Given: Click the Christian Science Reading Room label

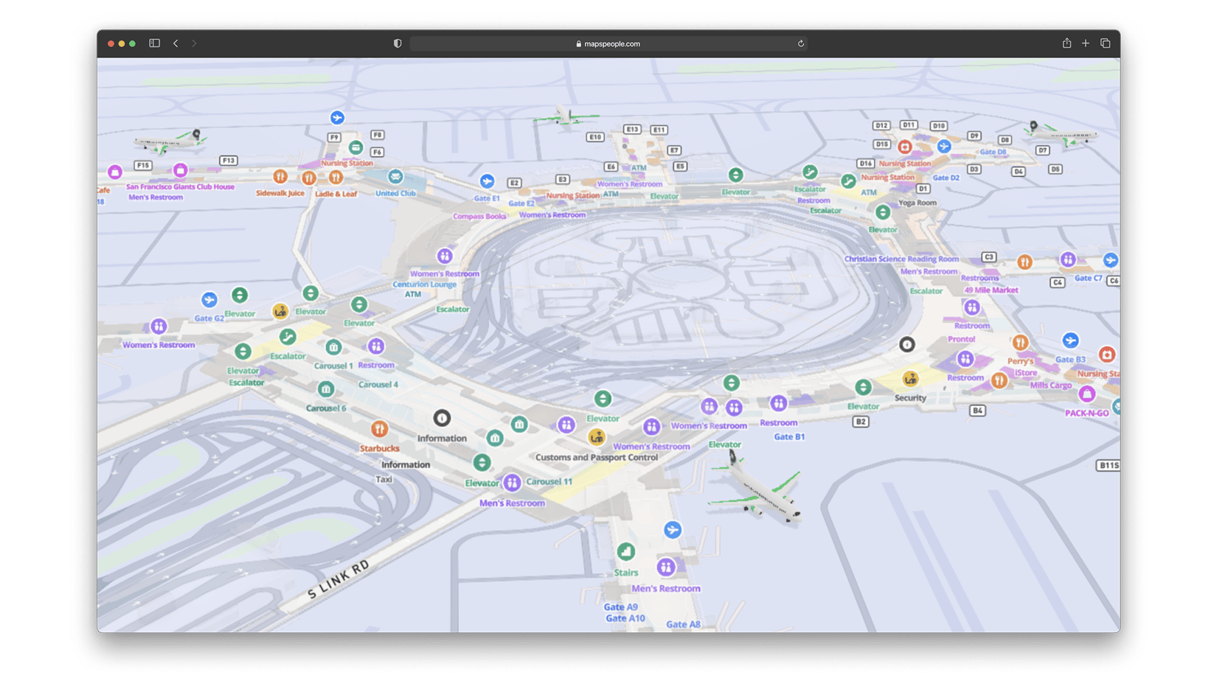Looking at the screenshot, I should coord(901,259).
